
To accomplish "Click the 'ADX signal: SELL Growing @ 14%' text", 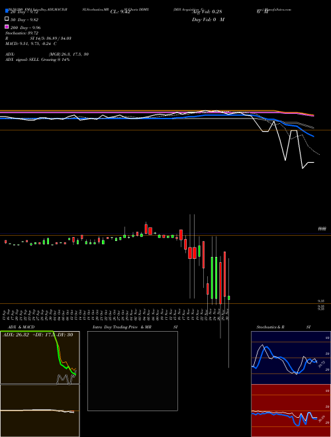I will coord(37,60).
